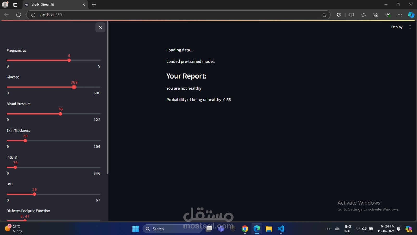Click the 'Your Report:' heading
This screenshot has width=417, height=235.
[x=186, y=76]
